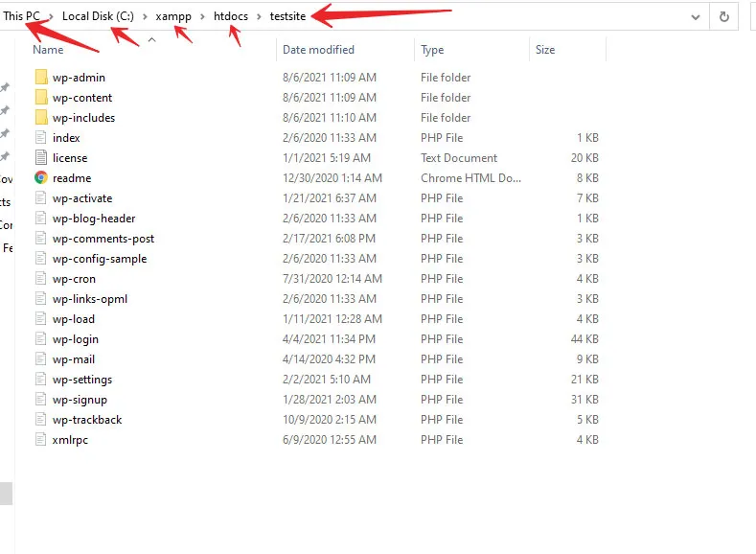Click date 6/9/2020 12:55 AM of xmlrpc

click(x=330, y=439)
